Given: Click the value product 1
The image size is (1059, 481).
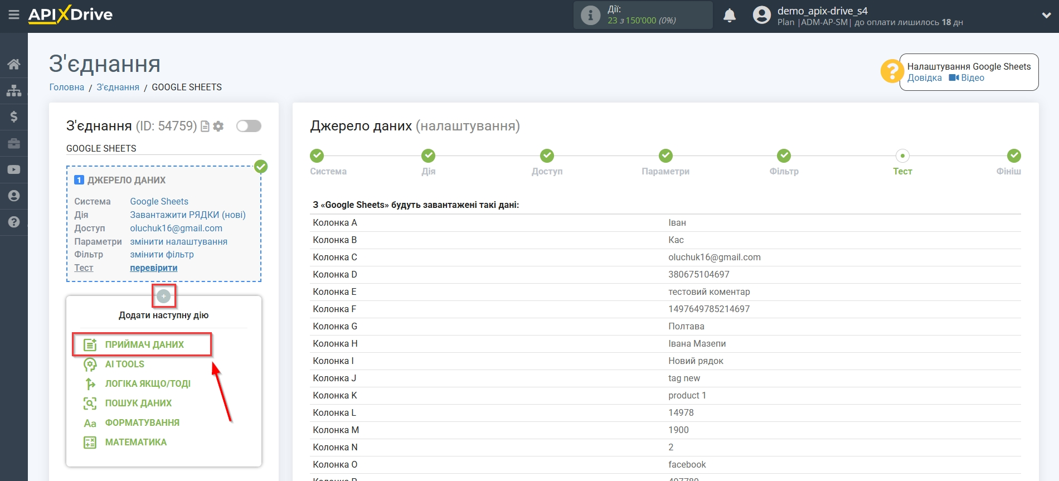Looking at the screenshot, I should point(687,395).
